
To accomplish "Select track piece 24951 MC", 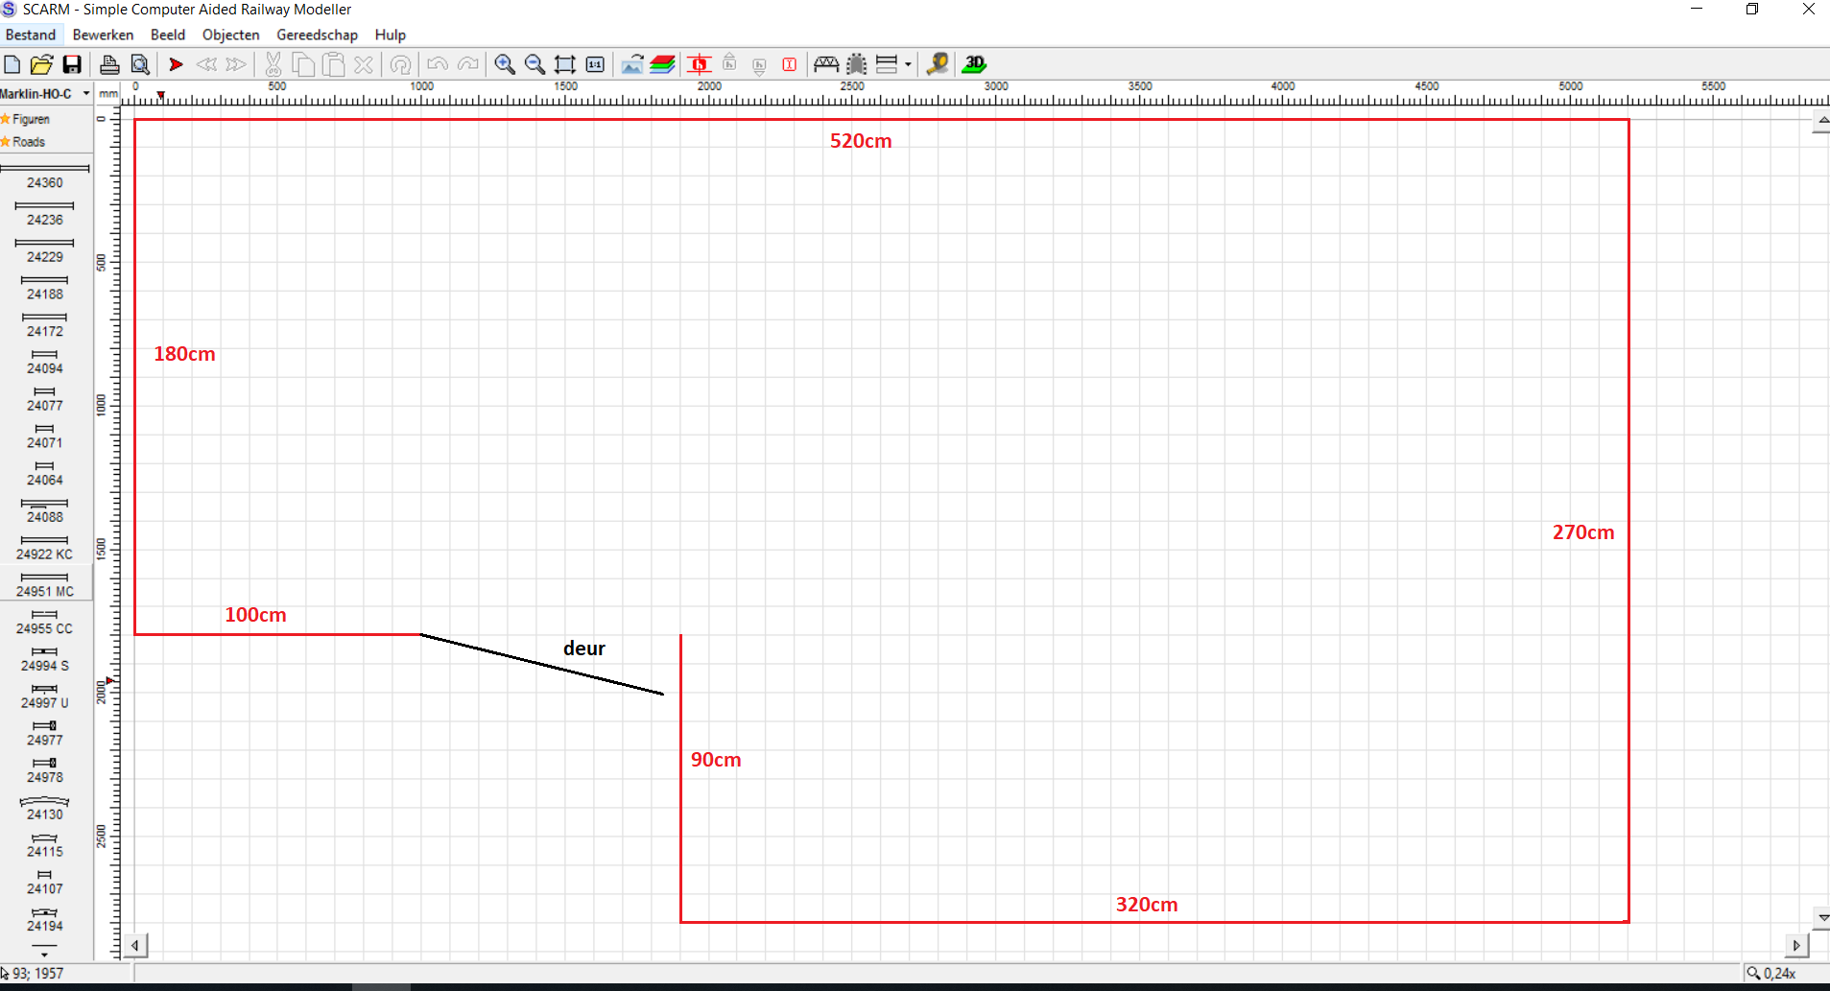I will coord(45,584).
